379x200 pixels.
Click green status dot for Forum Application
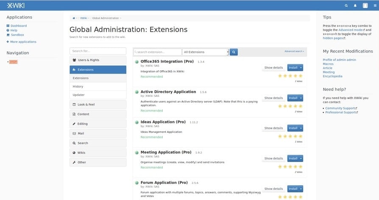point(137,183)
